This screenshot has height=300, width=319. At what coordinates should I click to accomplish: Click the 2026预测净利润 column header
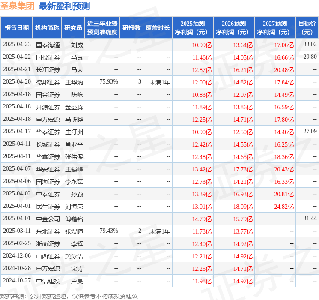[234, 27]
